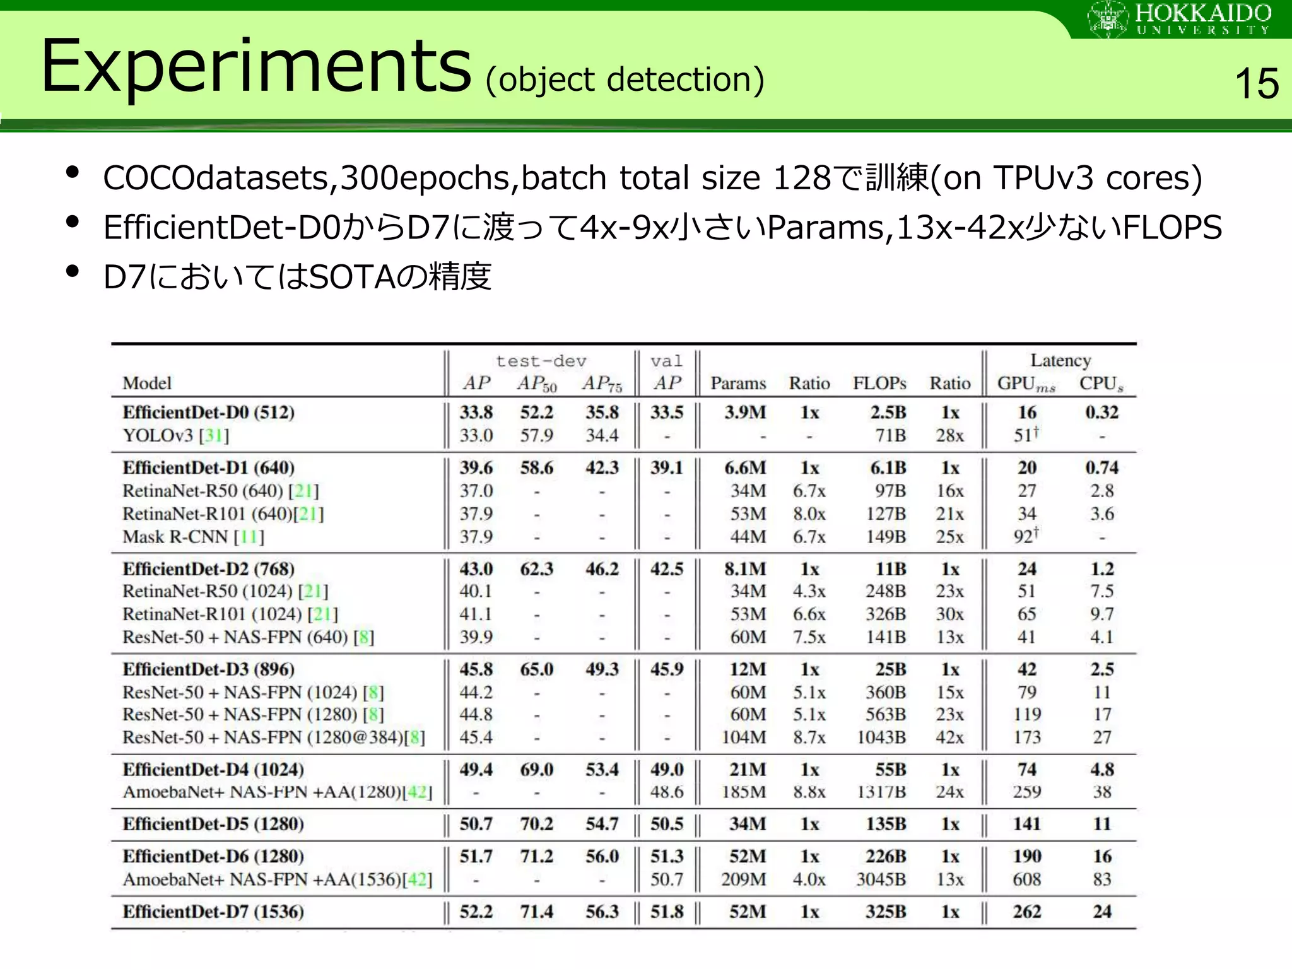Click 'ResNet-50 + NAS-FPN (1280@384)[8]' row
The height and width of the screenshot is (969, 1292).
pyautogui.click(x=274, y=737)
